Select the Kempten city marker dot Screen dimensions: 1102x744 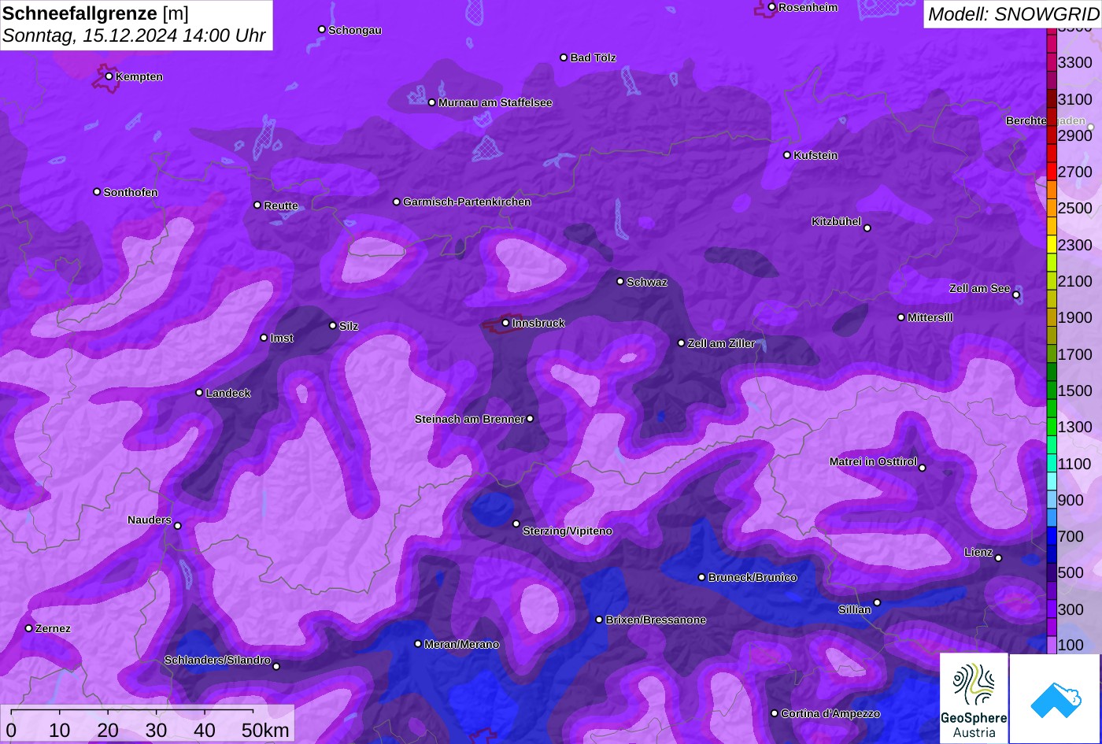109,76
